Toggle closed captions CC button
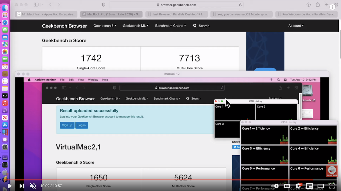Viewport: 341px width, 191px height. (287, 186)
